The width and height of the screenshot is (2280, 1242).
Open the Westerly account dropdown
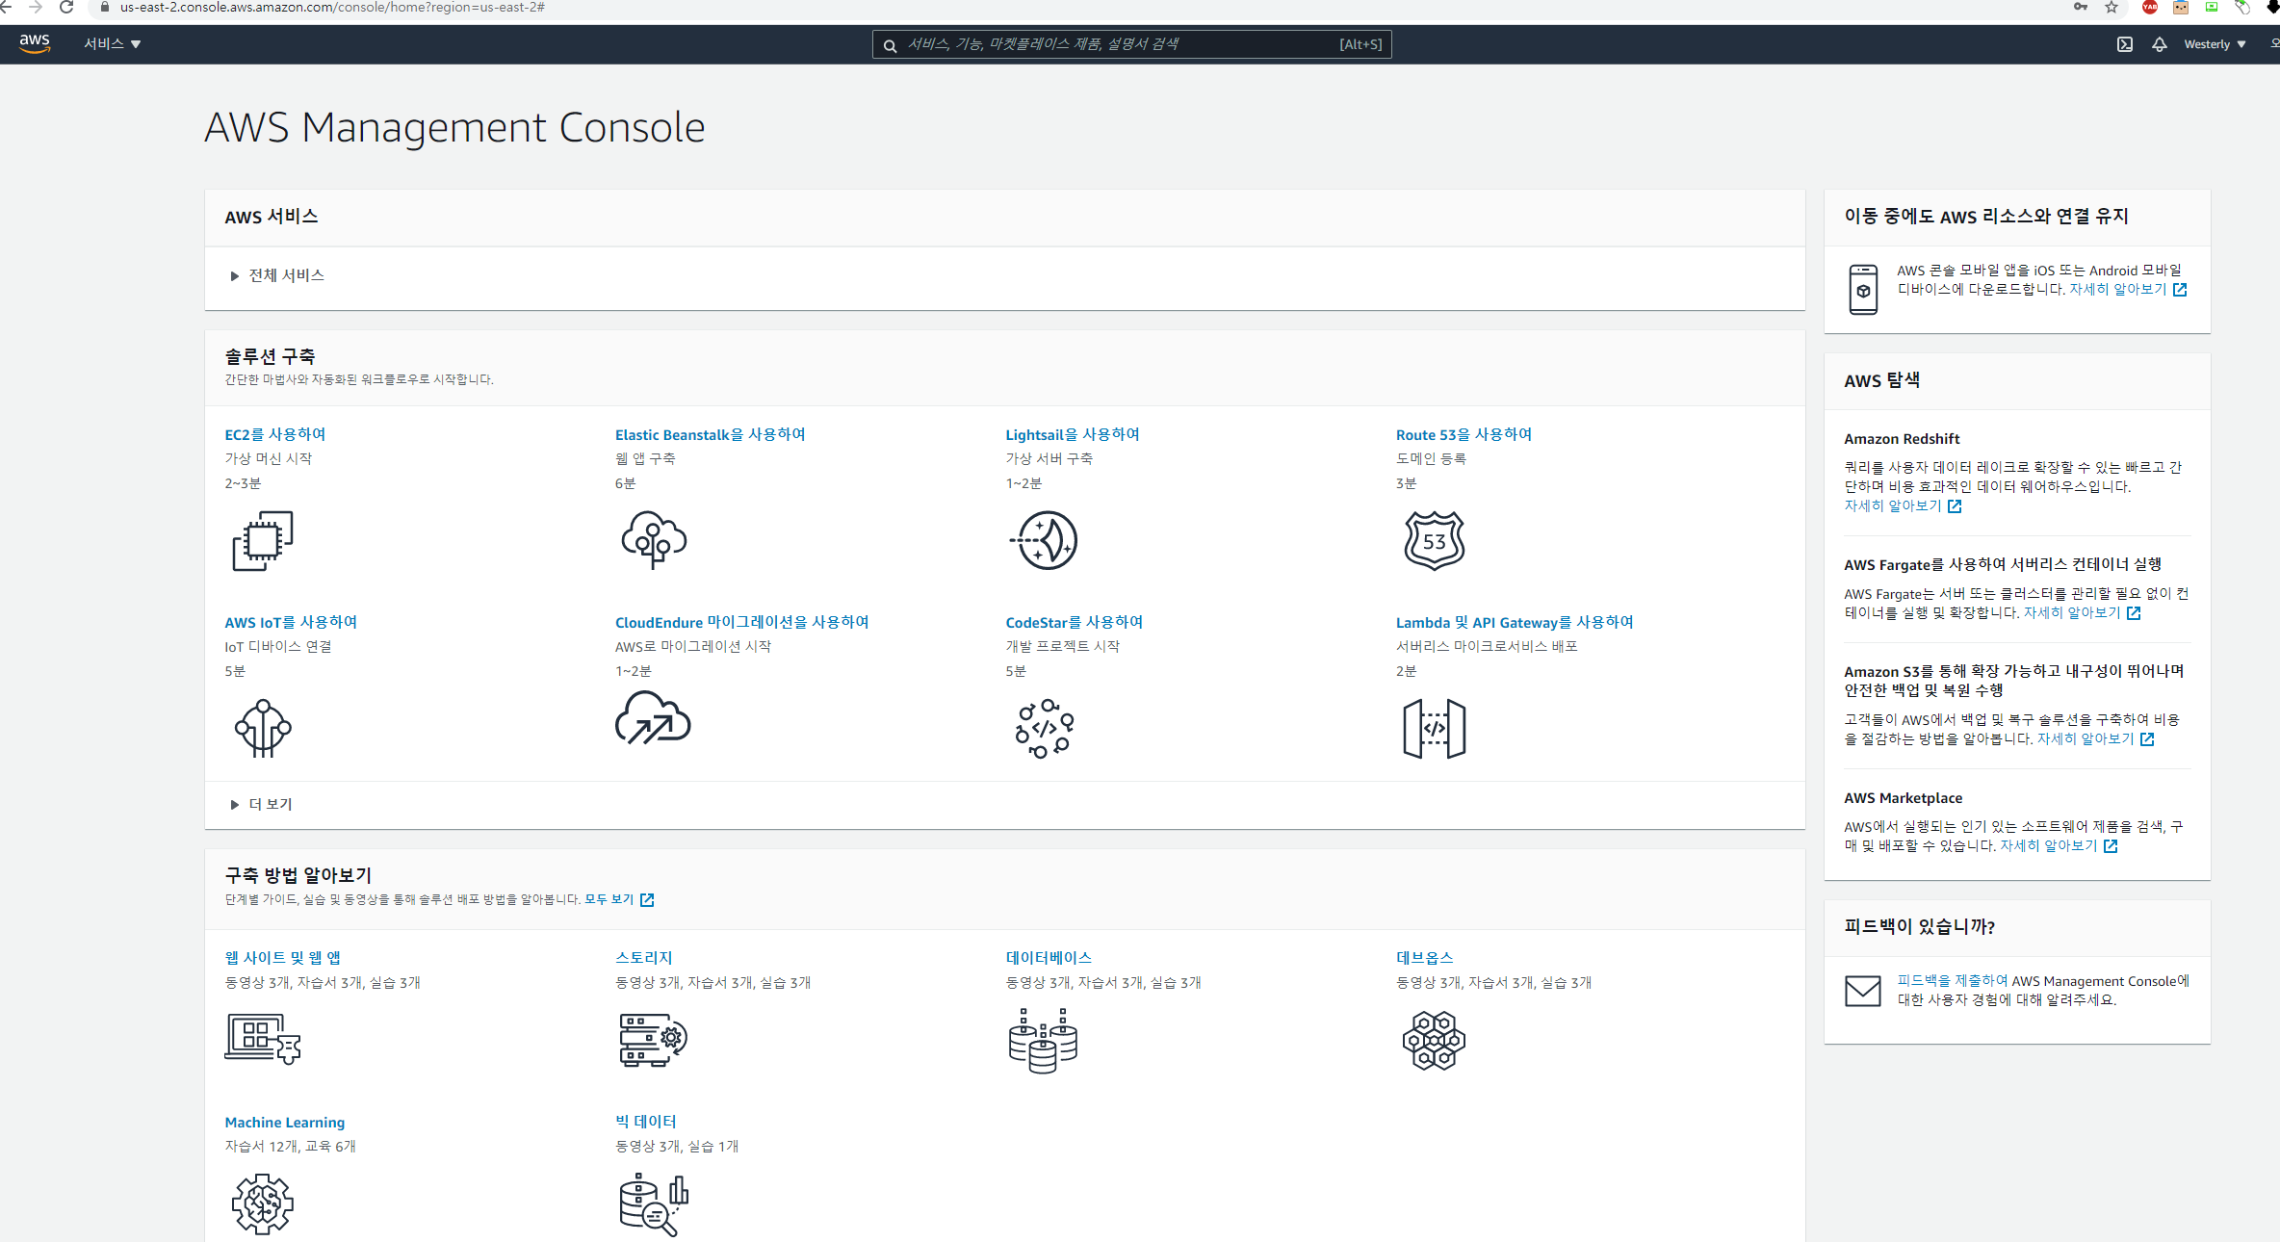(x=2215, y=44)
